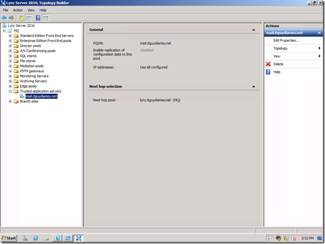This screenshot has width=325, height=244.
Task: Click folder icon beside Edge pools
Action: pos(16,86)
